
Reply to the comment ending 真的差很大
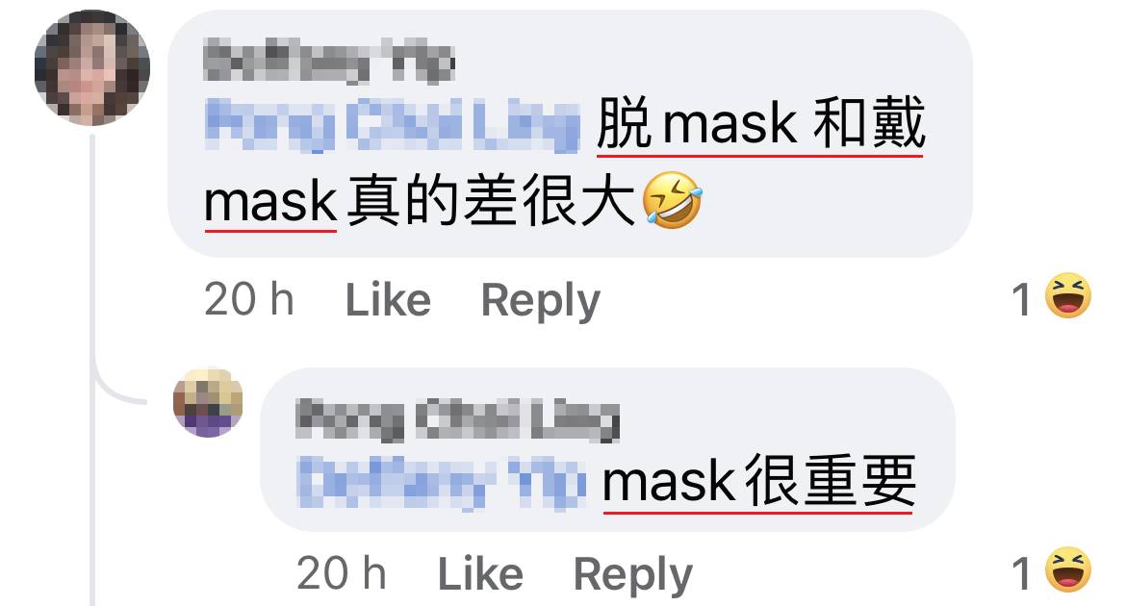point(541,301)
